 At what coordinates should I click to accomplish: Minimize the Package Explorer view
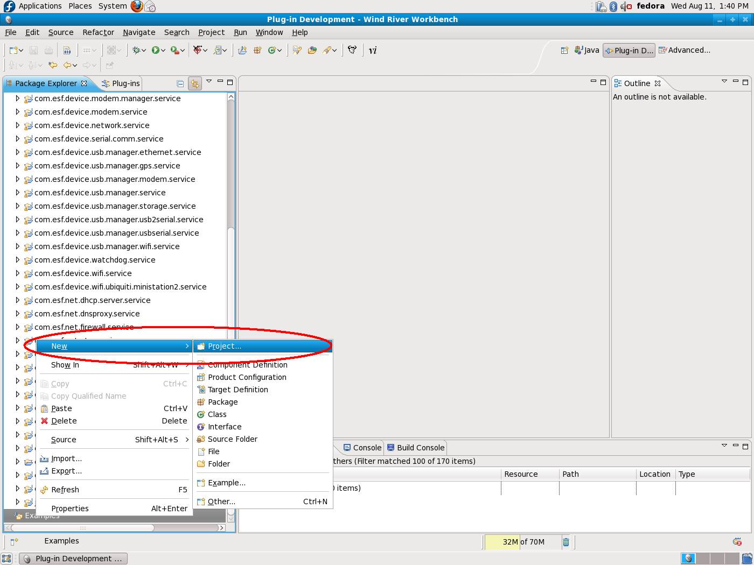click(220, 81)
